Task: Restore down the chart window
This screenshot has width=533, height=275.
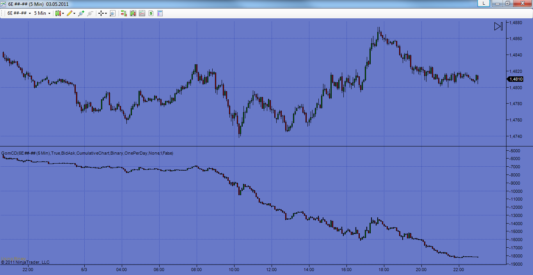Action: click(x=507, y=3)
